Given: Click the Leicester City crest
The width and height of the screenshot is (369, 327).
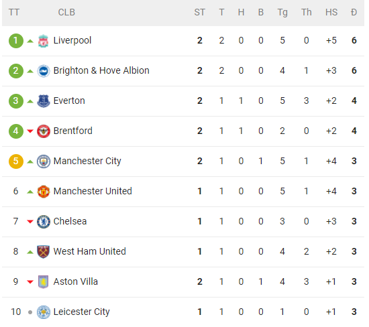Looking at the screenshot, I should coord(44,312).
